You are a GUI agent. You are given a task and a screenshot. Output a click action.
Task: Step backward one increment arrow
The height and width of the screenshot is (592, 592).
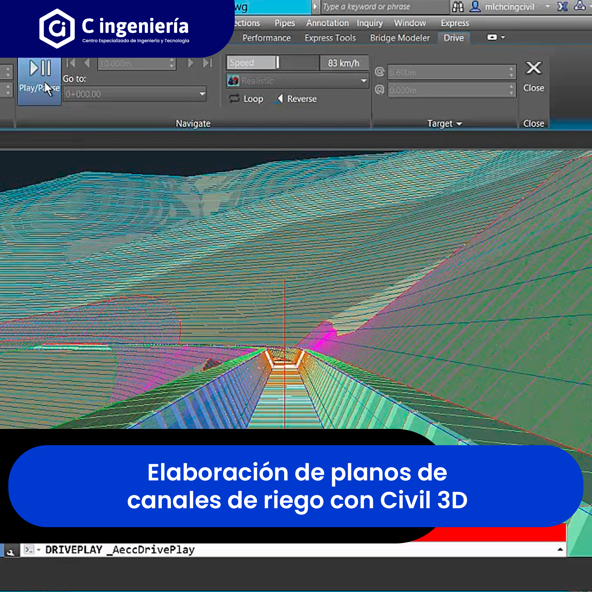click(87, 63)
